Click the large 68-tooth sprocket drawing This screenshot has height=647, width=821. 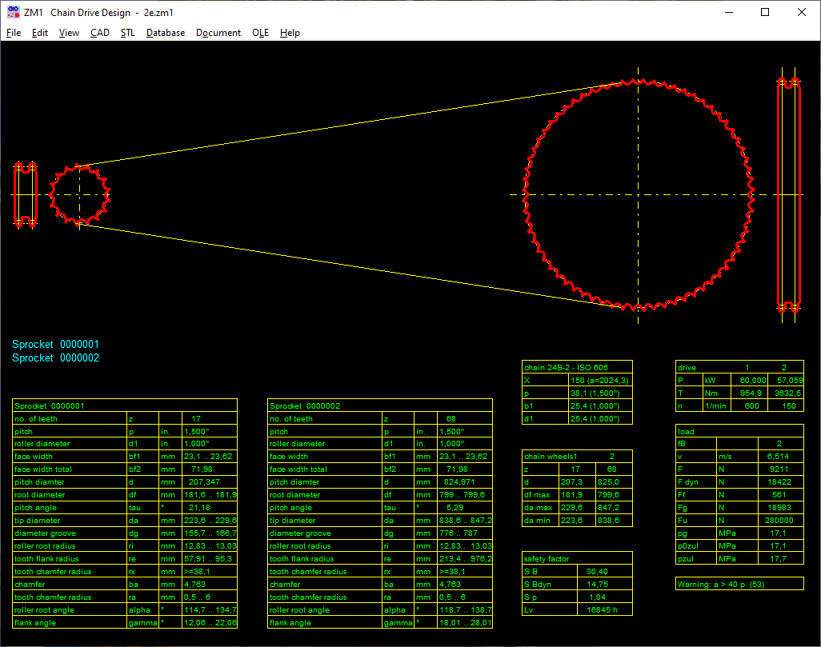tap(638, 194)
